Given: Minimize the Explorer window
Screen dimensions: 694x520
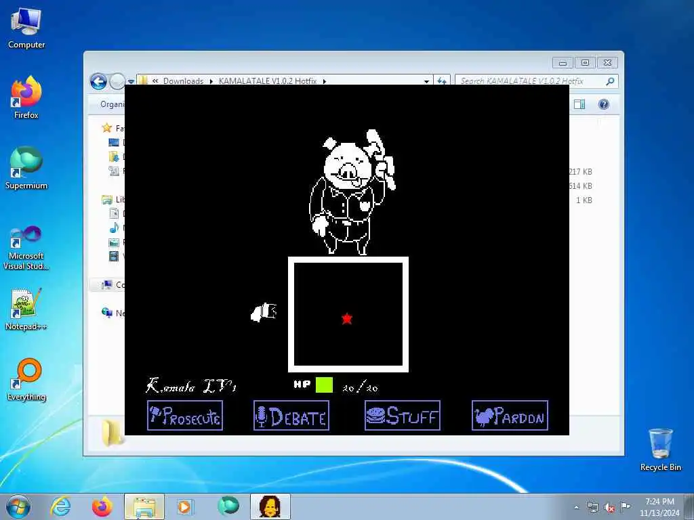Looking at the screenshot, I should [x=563, y=63].
